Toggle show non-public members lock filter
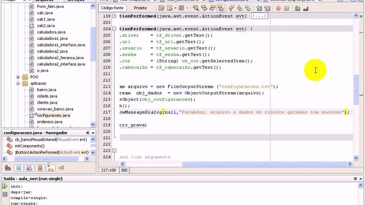Screen dimensions: 365x205 point(40,168)
